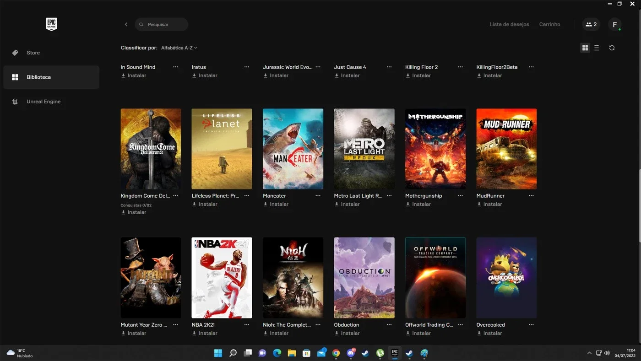Click the refresh library icon
Screen dimensions: 641x361
[612, 48]
